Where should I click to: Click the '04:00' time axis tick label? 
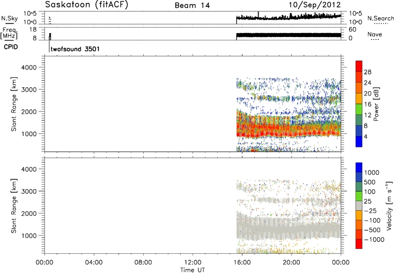[94, 263]
